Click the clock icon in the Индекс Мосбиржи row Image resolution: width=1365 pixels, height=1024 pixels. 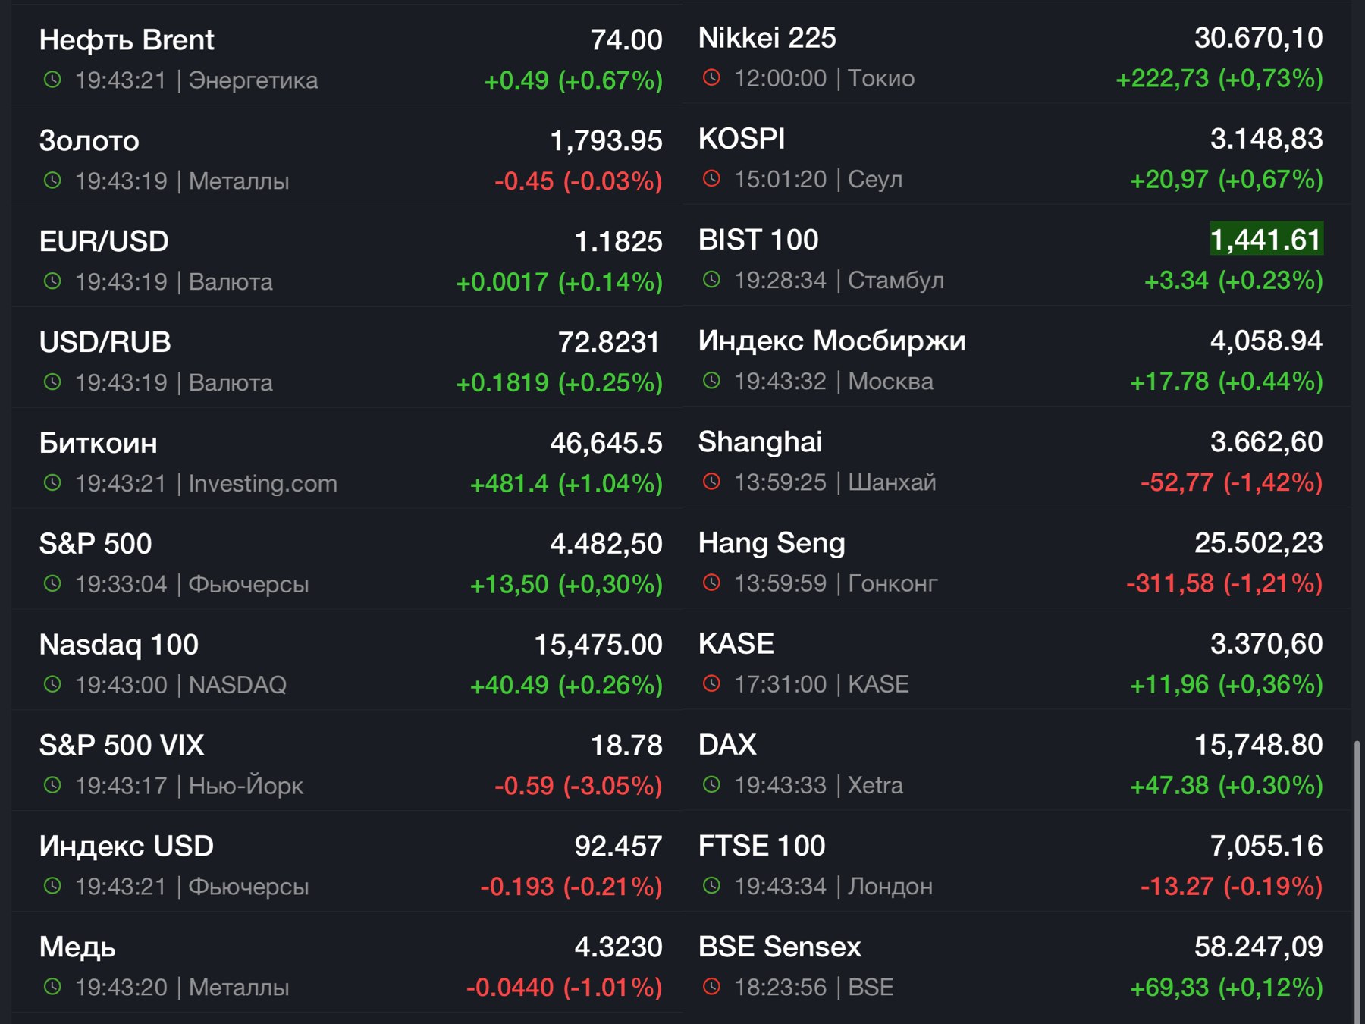[711, 381]
